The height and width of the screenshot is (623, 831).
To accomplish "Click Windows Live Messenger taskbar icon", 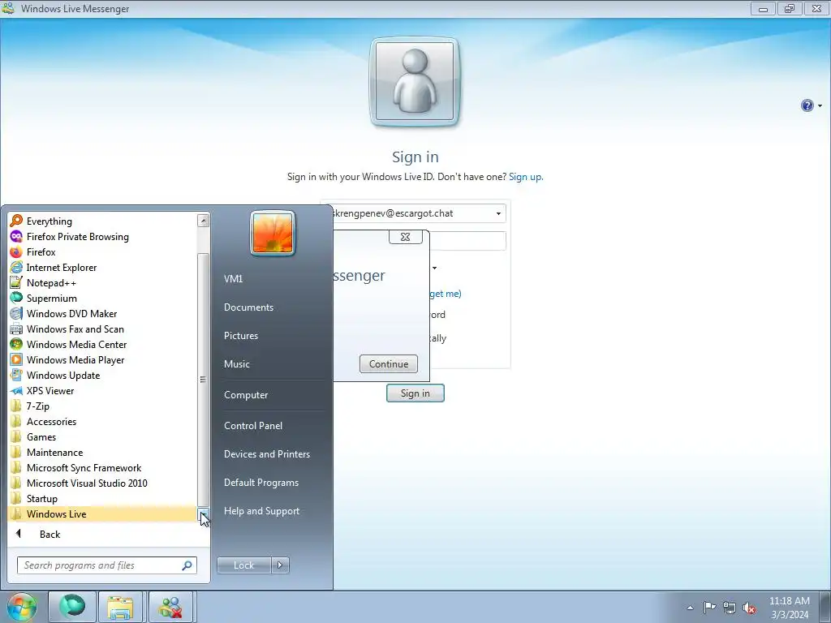I will [x=170, y=607].
